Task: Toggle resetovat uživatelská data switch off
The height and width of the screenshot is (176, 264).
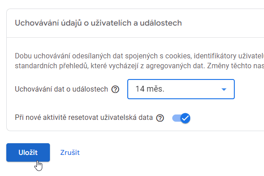Action: pos(181,118)
